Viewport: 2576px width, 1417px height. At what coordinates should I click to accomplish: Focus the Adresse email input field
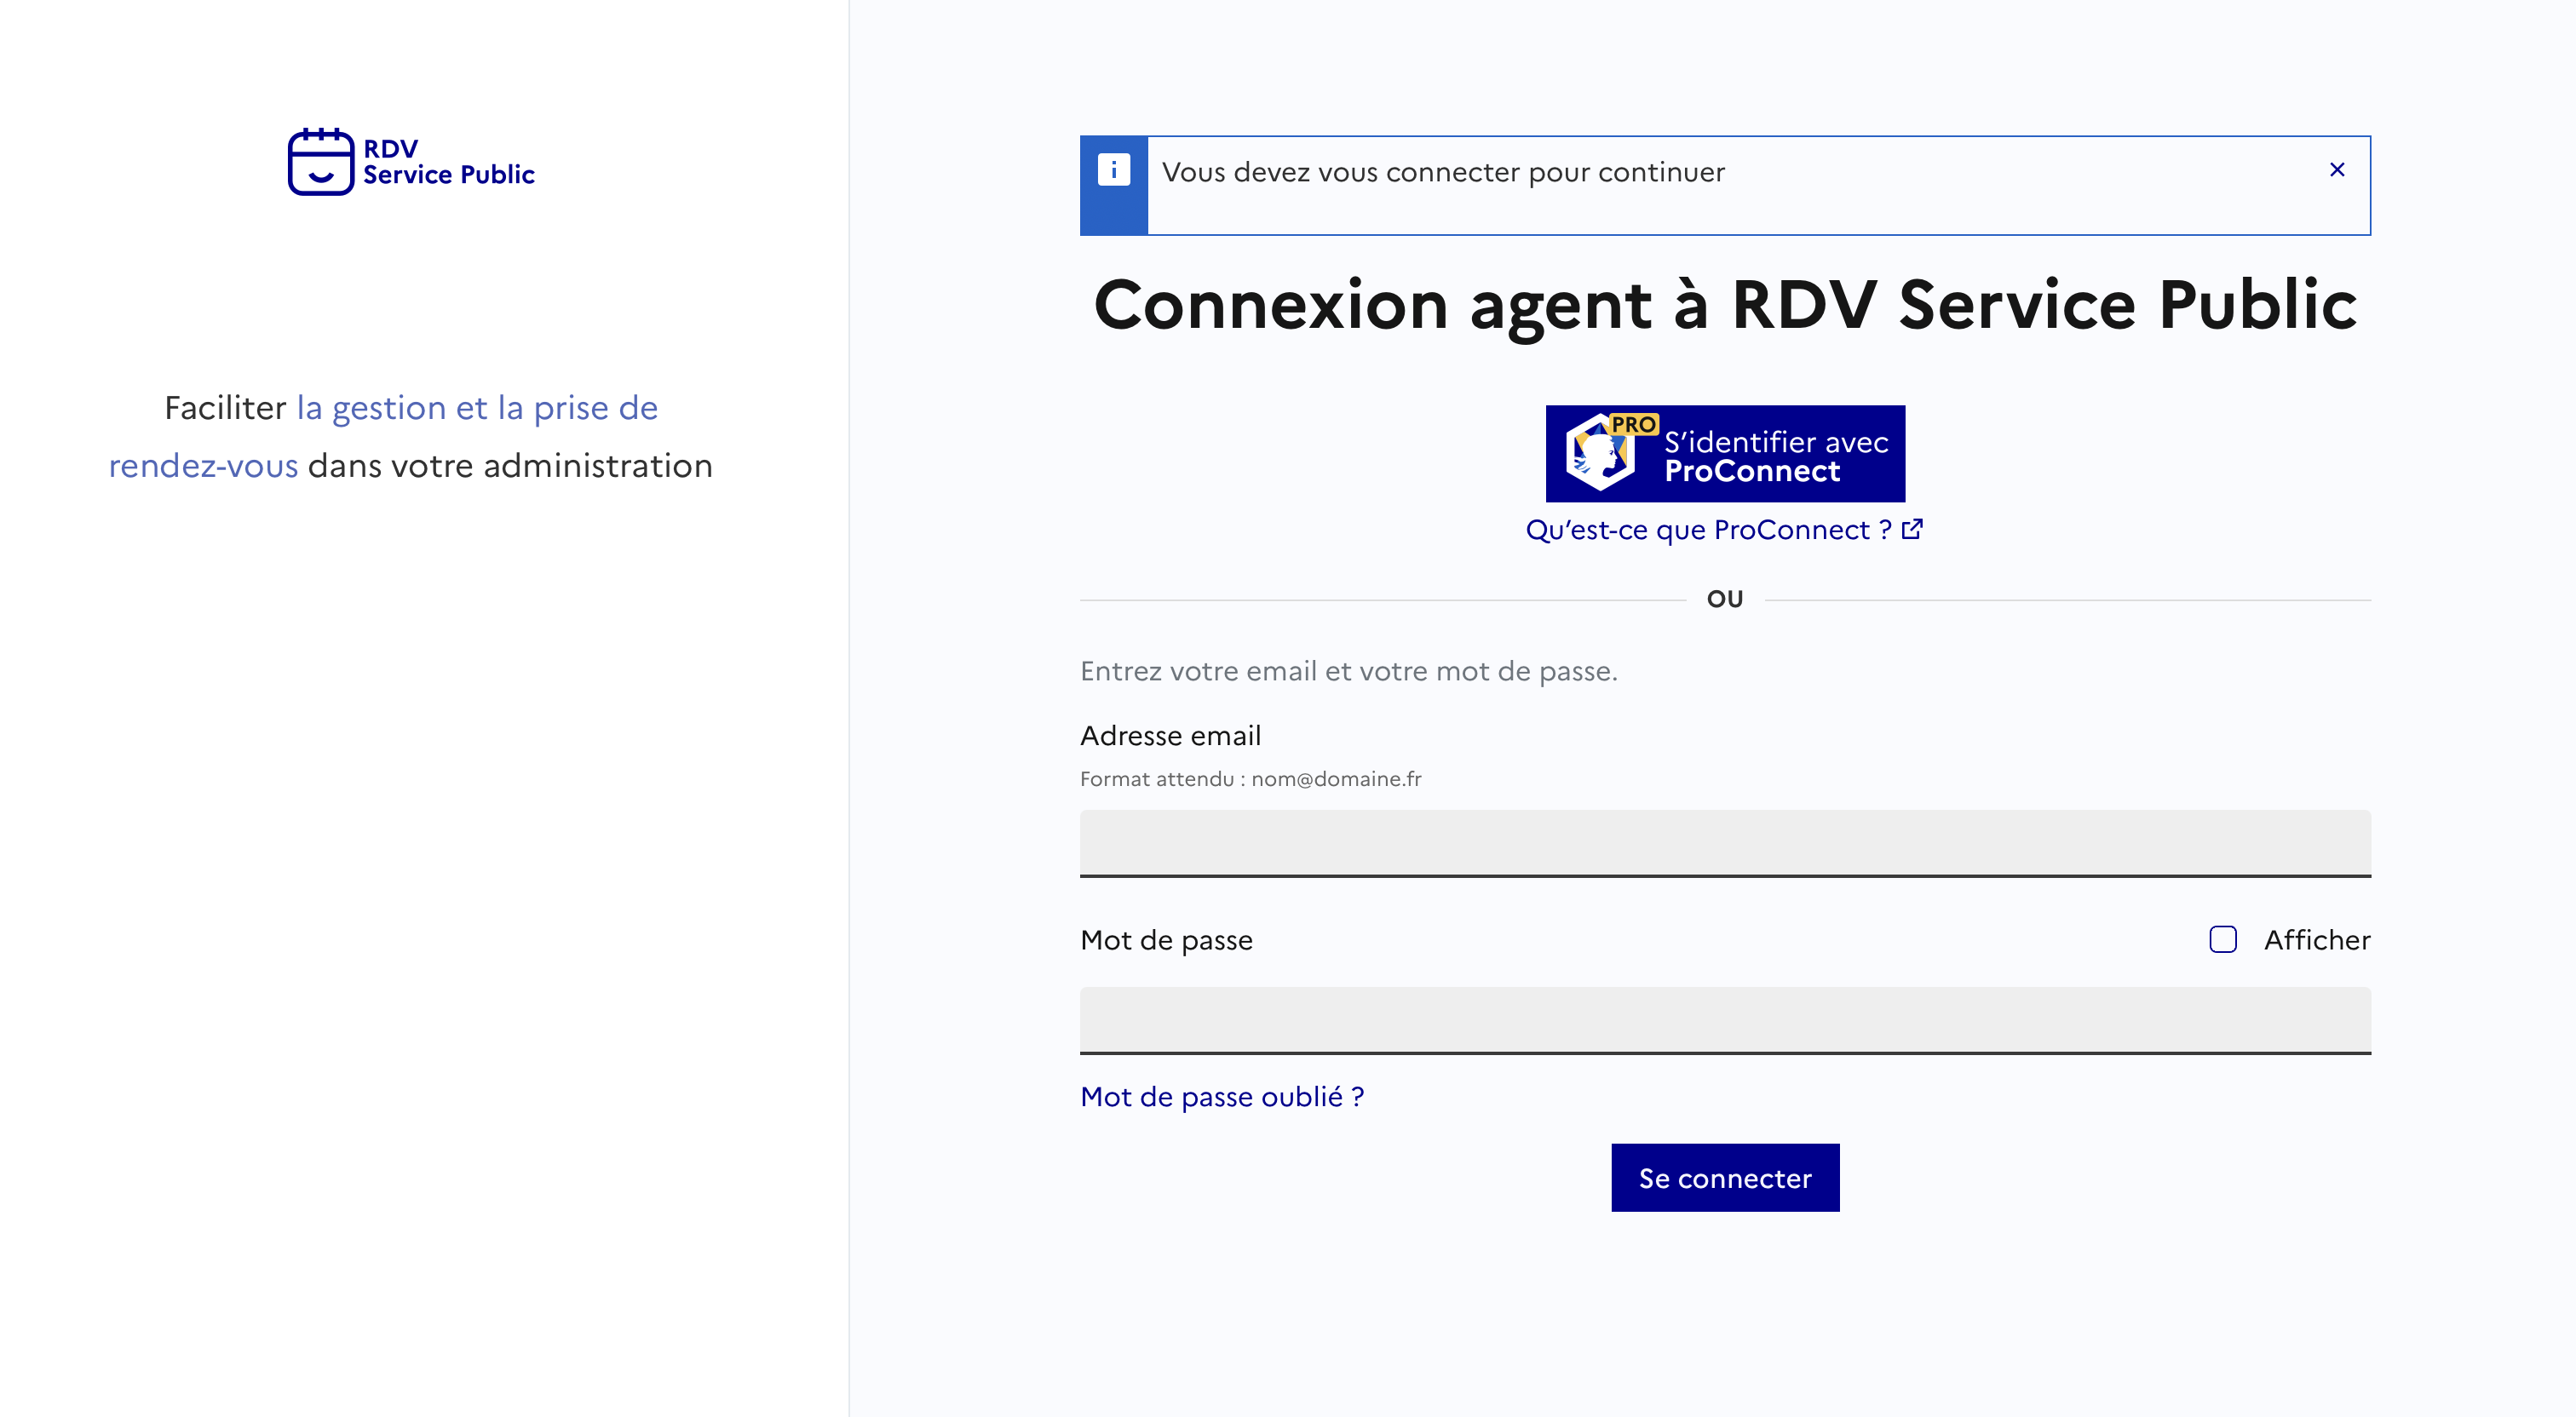[1724, 842]
